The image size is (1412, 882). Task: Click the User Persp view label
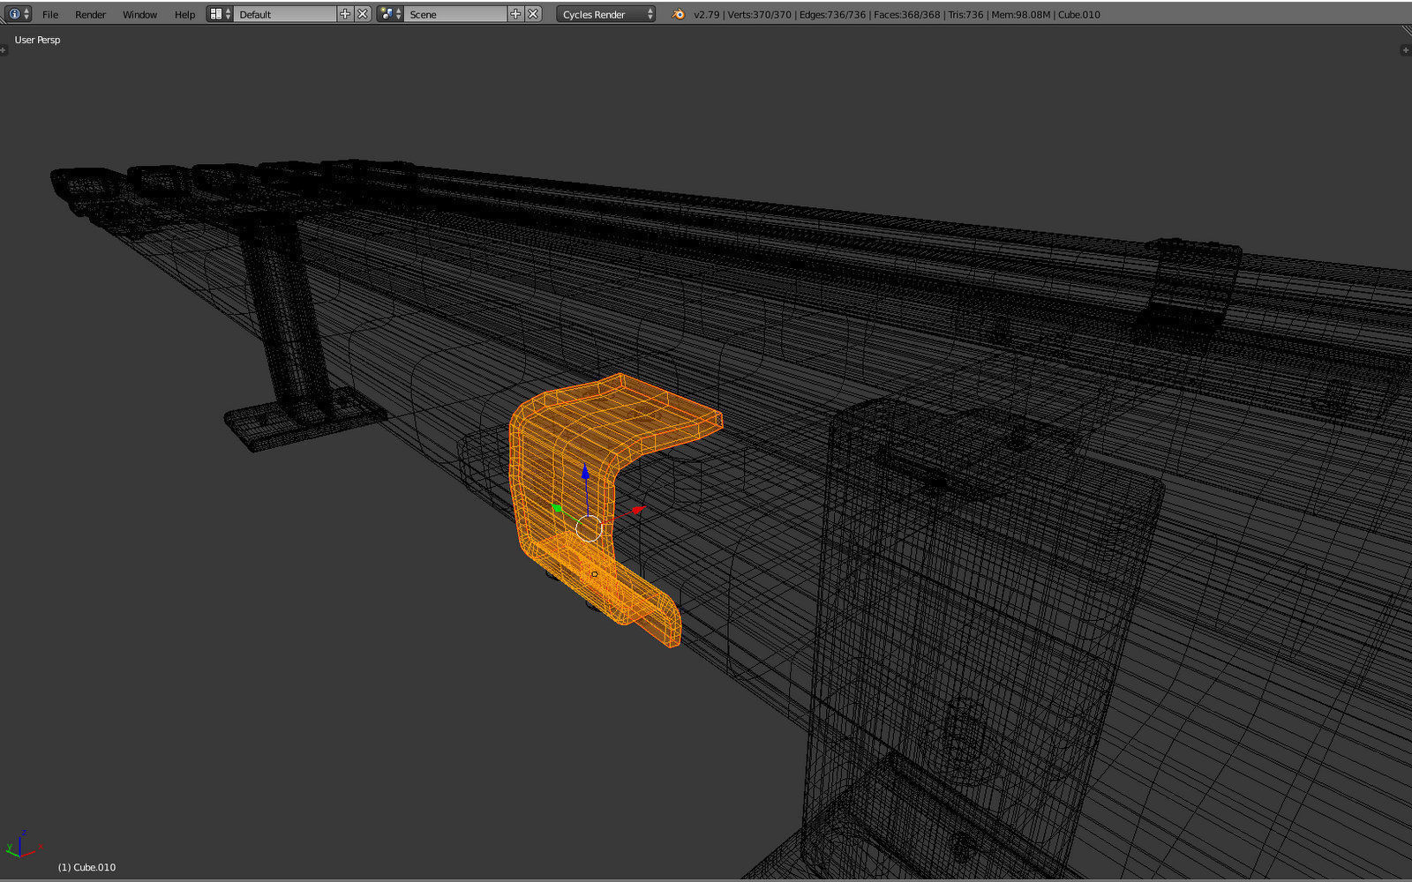pyautogui.click(x=37, y=40)
